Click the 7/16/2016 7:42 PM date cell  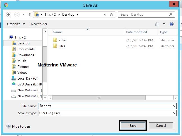[x=139, y=40]
